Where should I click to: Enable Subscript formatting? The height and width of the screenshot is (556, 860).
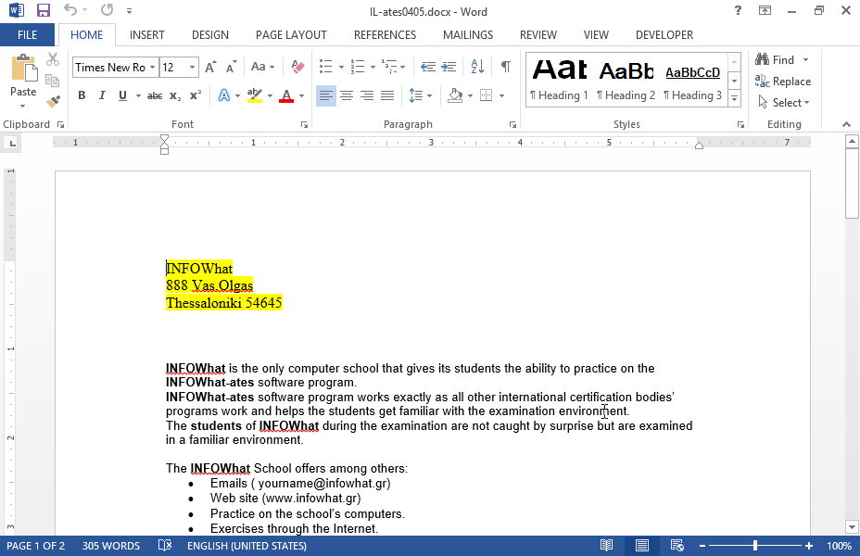pyautogui.click(x=174, y=95)
